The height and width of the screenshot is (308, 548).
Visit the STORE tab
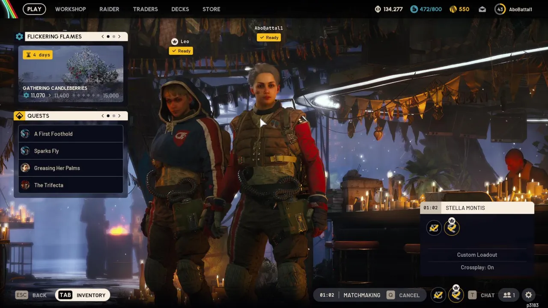pyautogui.click(x=211, y=9)
